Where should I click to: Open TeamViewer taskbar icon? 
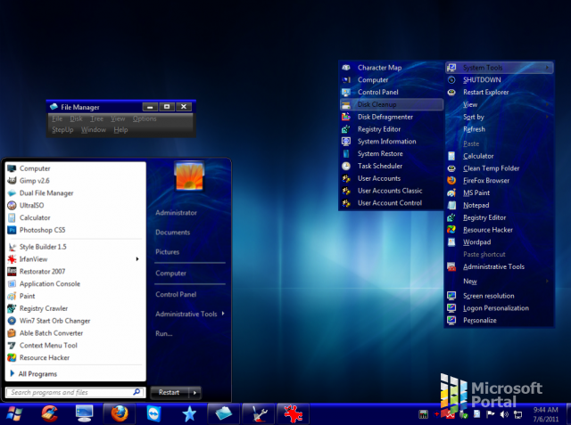coord(153,413)
